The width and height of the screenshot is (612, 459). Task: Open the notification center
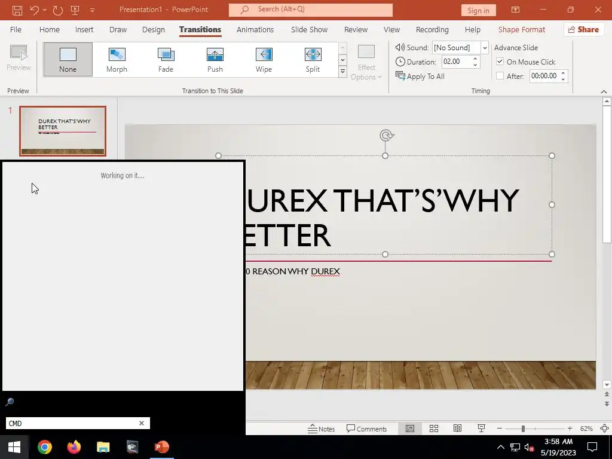592,447
